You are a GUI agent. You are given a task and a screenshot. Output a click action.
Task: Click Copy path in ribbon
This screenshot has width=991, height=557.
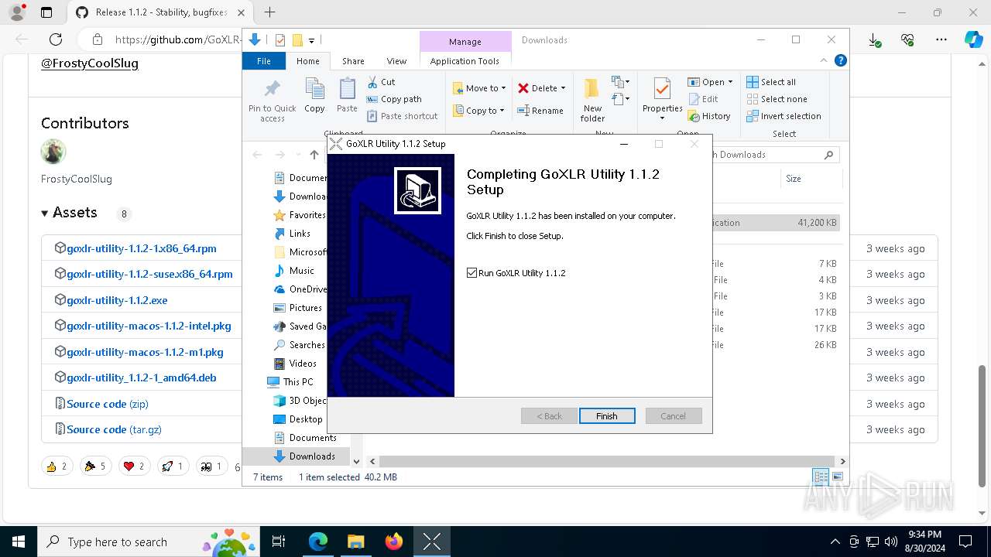(x=394, y=99)
